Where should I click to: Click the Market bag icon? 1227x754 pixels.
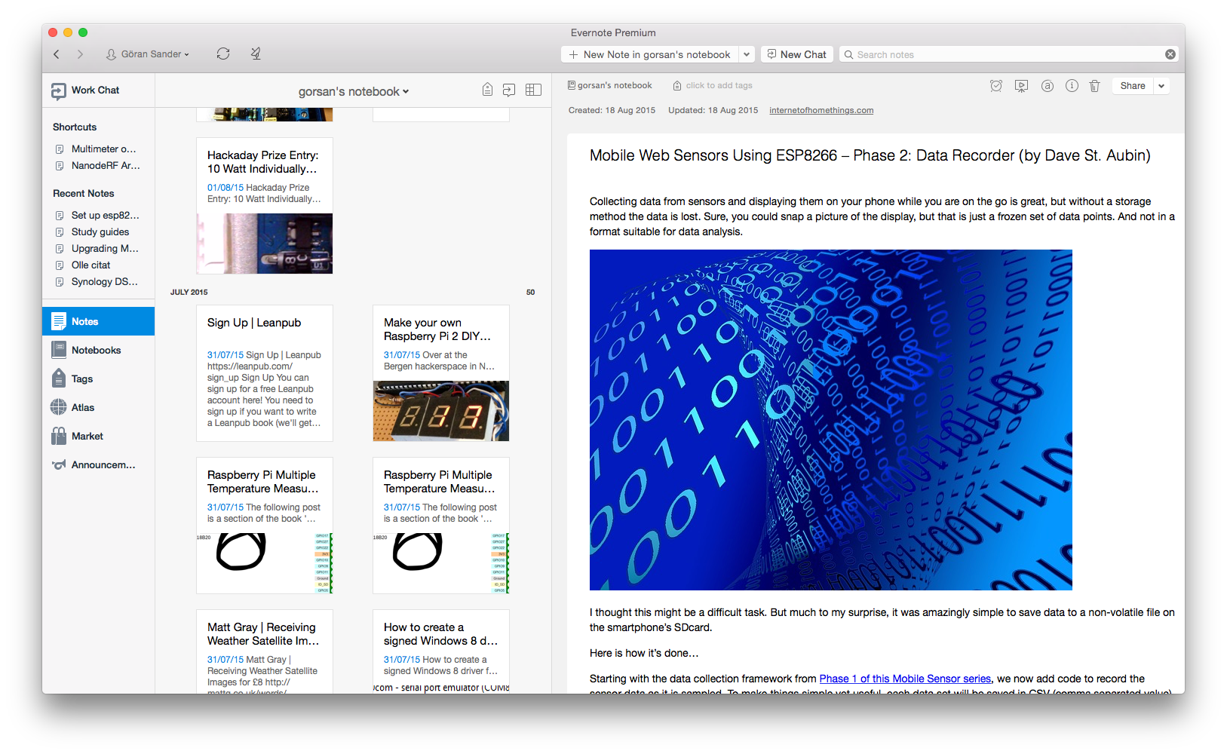point(59,436)
